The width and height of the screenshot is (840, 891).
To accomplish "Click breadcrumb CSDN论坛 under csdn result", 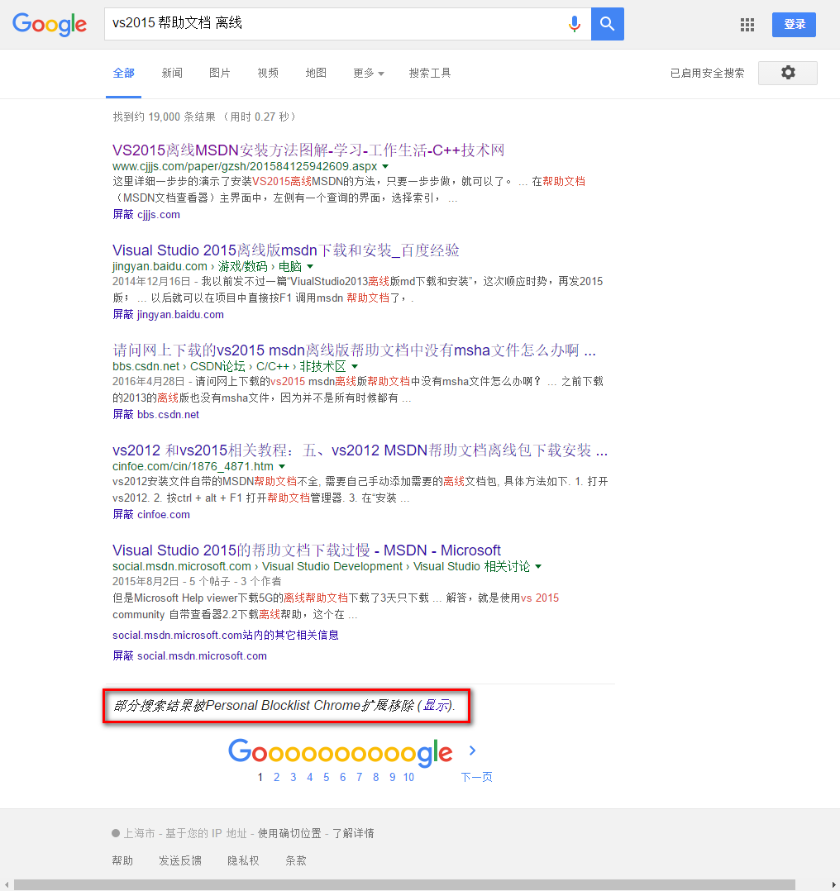I will pyautogui.click(x=217, y=366).
